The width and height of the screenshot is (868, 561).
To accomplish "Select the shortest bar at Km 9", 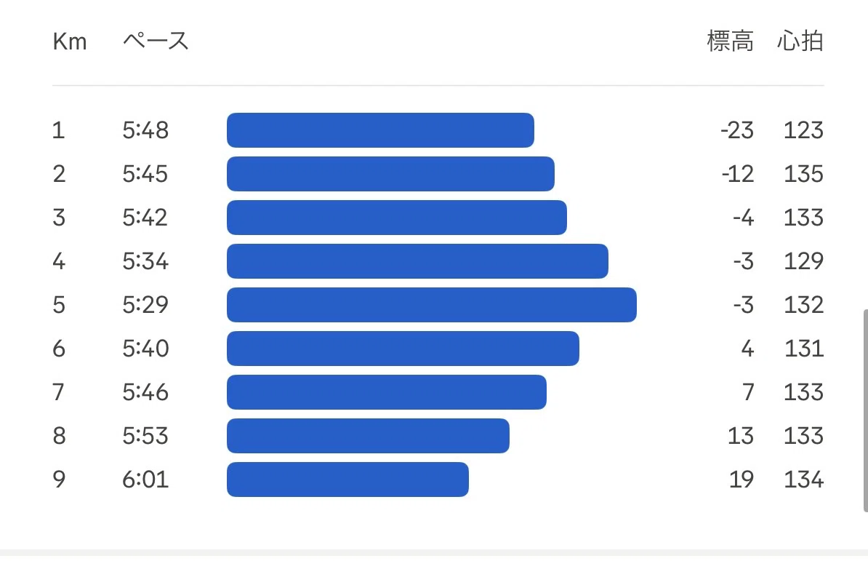I will [347, 480].
